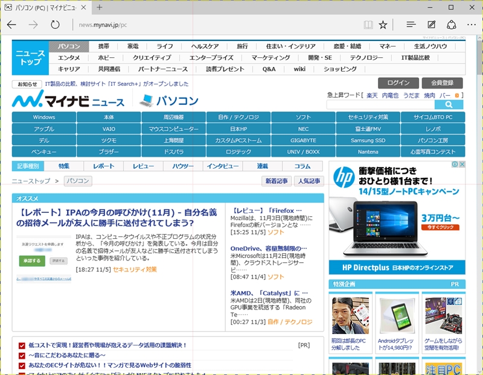Click the ニューストップ breadcrumb link
The width and height of the screenshot is (483, 375).
[x=31, y=181]
